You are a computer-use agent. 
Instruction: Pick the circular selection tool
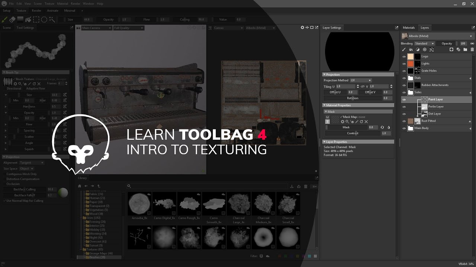44,19
